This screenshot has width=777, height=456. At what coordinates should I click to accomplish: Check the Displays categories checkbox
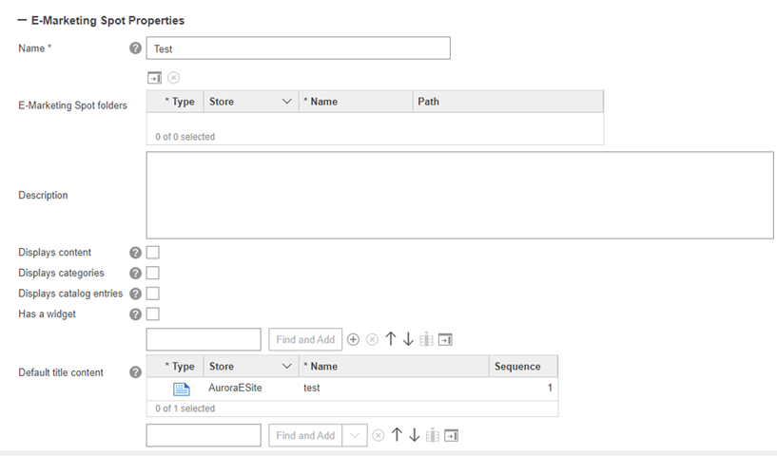point(153,274)
